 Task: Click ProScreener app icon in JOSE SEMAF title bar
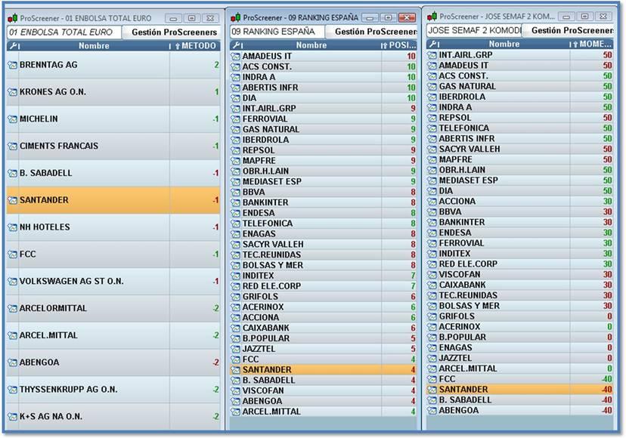point(432,17)
